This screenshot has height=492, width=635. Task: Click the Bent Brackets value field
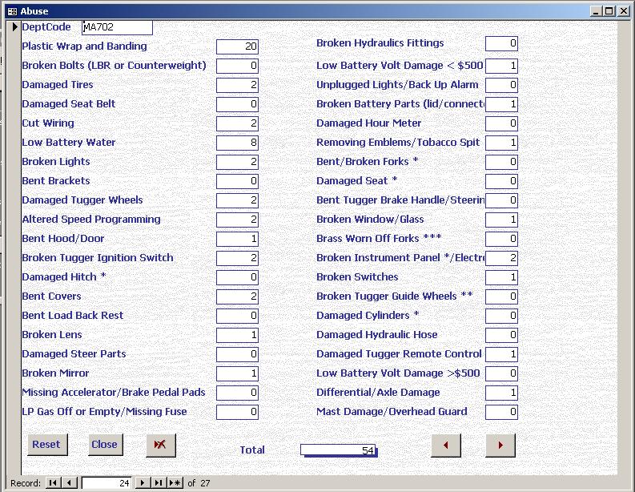pos(237,181)
